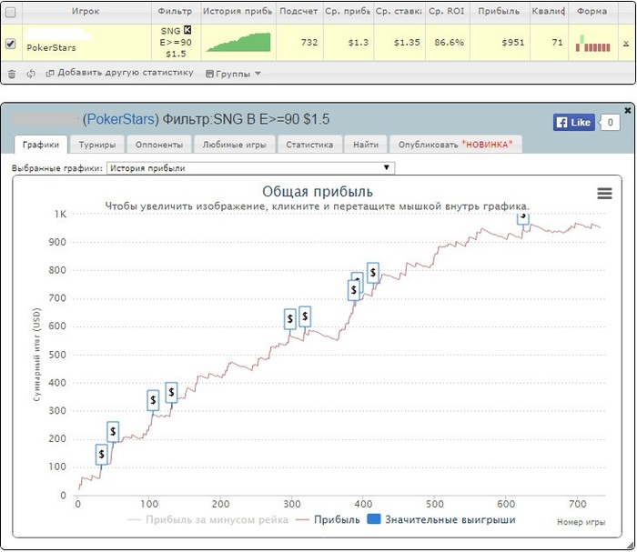Viewport: 637px width, 552px height.
Task: Click the PokerStars link in chart title
Action: coord(121,119)
